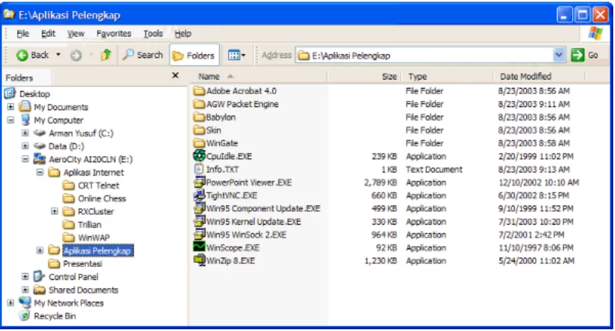Expand the Arman Yusuf (C:) drive node
615x331 pixels.
click(25, 133)
